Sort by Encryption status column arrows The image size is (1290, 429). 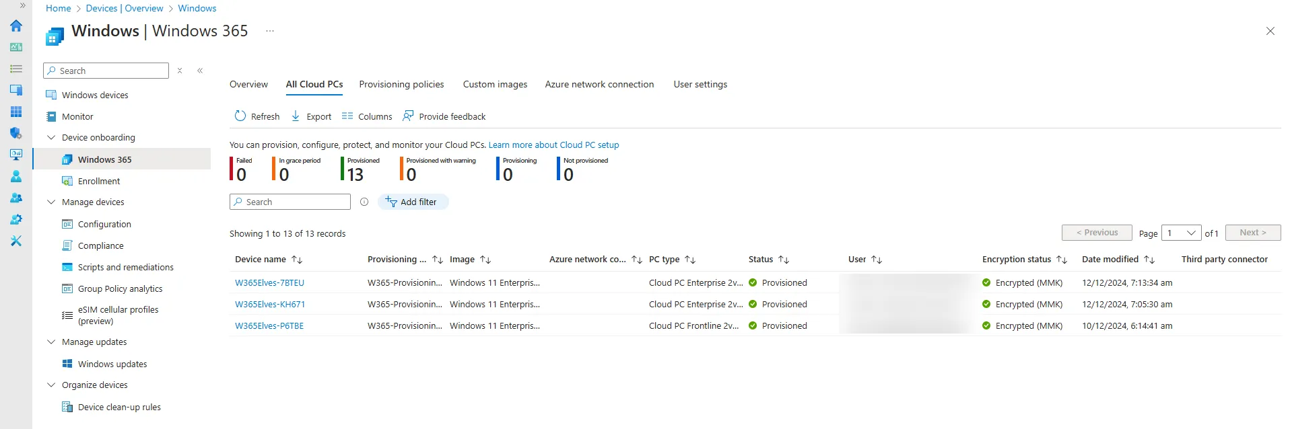[x=1062, y=260]
